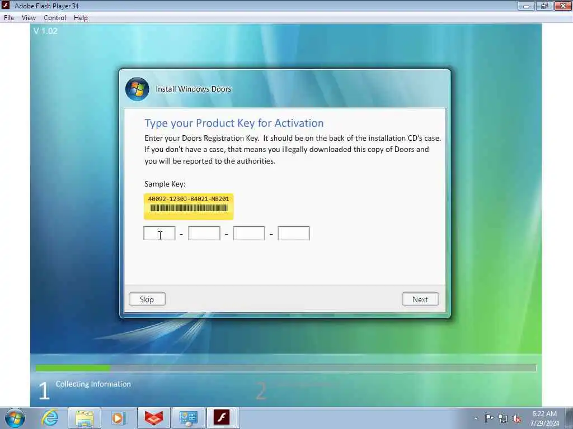Click the sample key sticker
Viewport: 573px width, 429px height.
189,207
